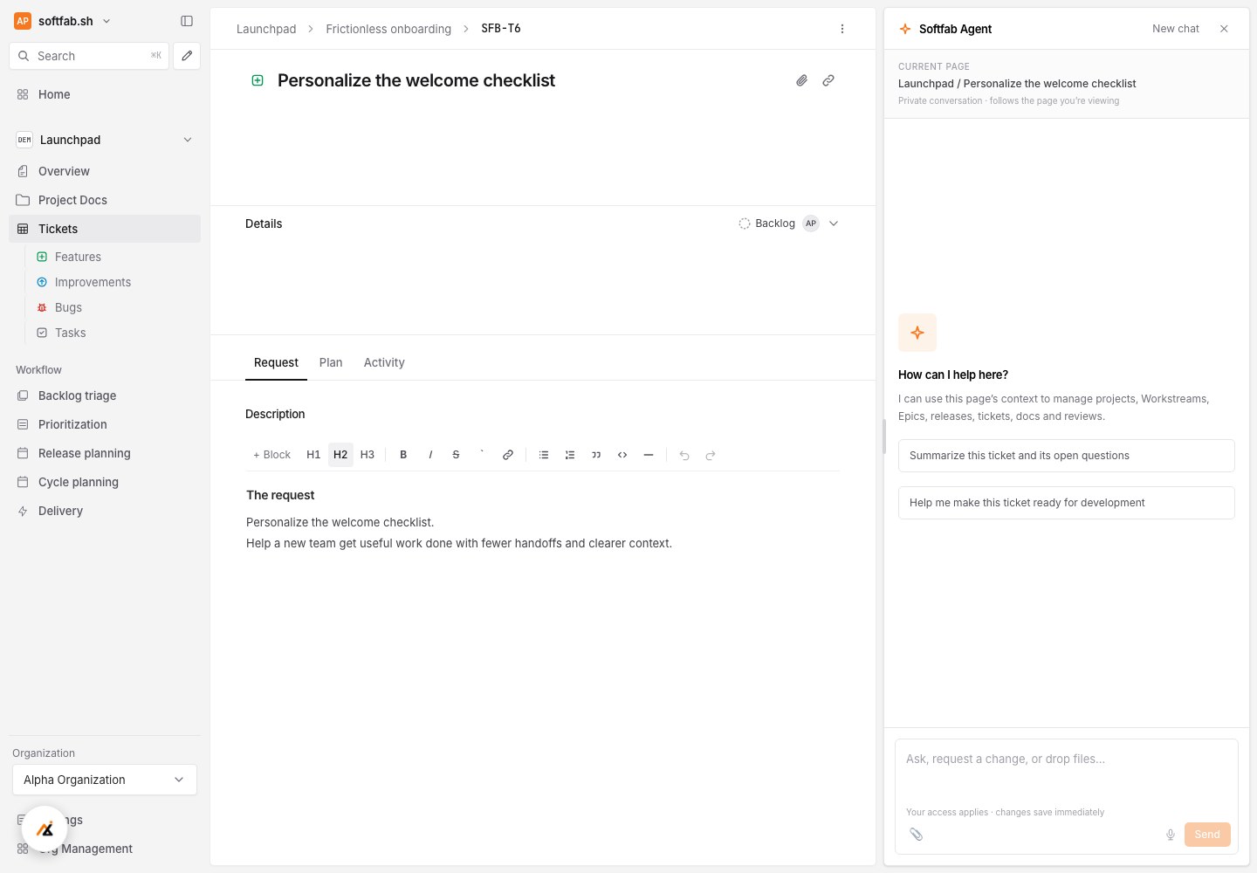Open the + Block insert menu

[x=271, y=455]
